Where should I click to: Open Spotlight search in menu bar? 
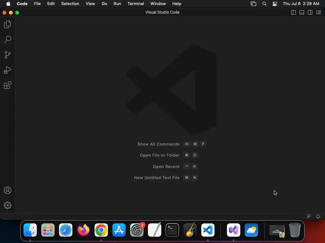[264, 4]
